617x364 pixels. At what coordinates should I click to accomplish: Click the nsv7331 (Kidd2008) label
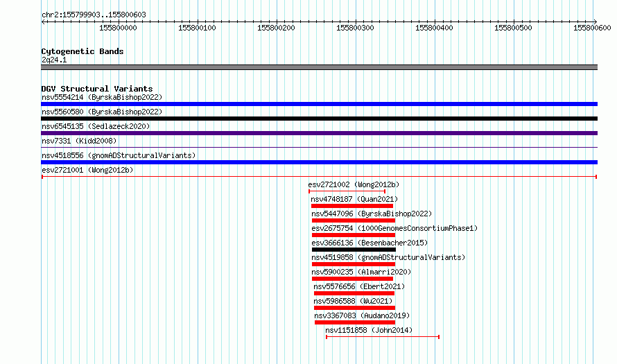pos(79,141)
